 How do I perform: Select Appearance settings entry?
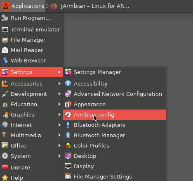click(x=115, y=104)
